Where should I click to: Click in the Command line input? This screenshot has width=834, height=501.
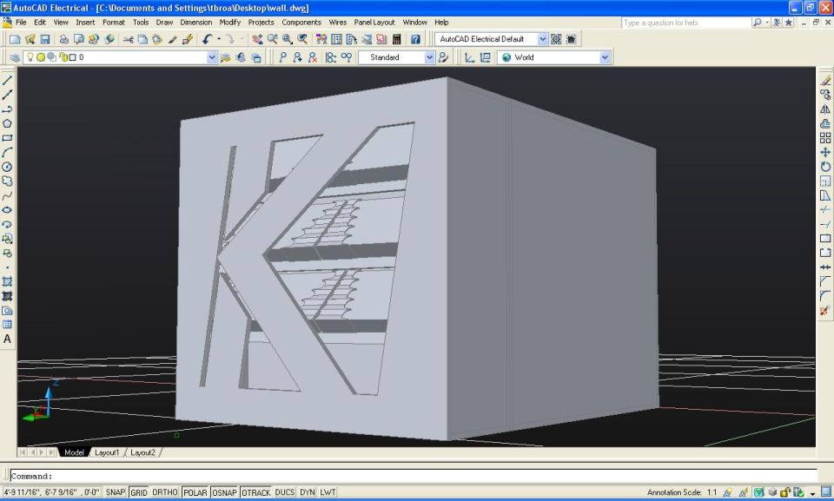point(414,476)
